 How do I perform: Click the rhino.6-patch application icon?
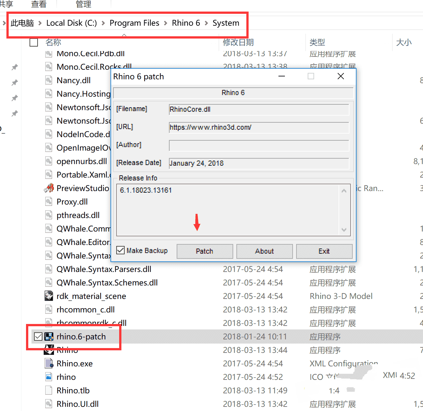coord(49,337)
